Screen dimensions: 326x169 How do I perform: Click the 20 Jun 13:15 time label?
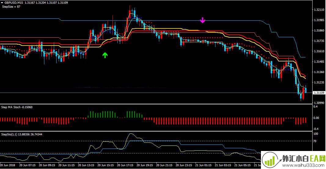[x=86, y=165]
